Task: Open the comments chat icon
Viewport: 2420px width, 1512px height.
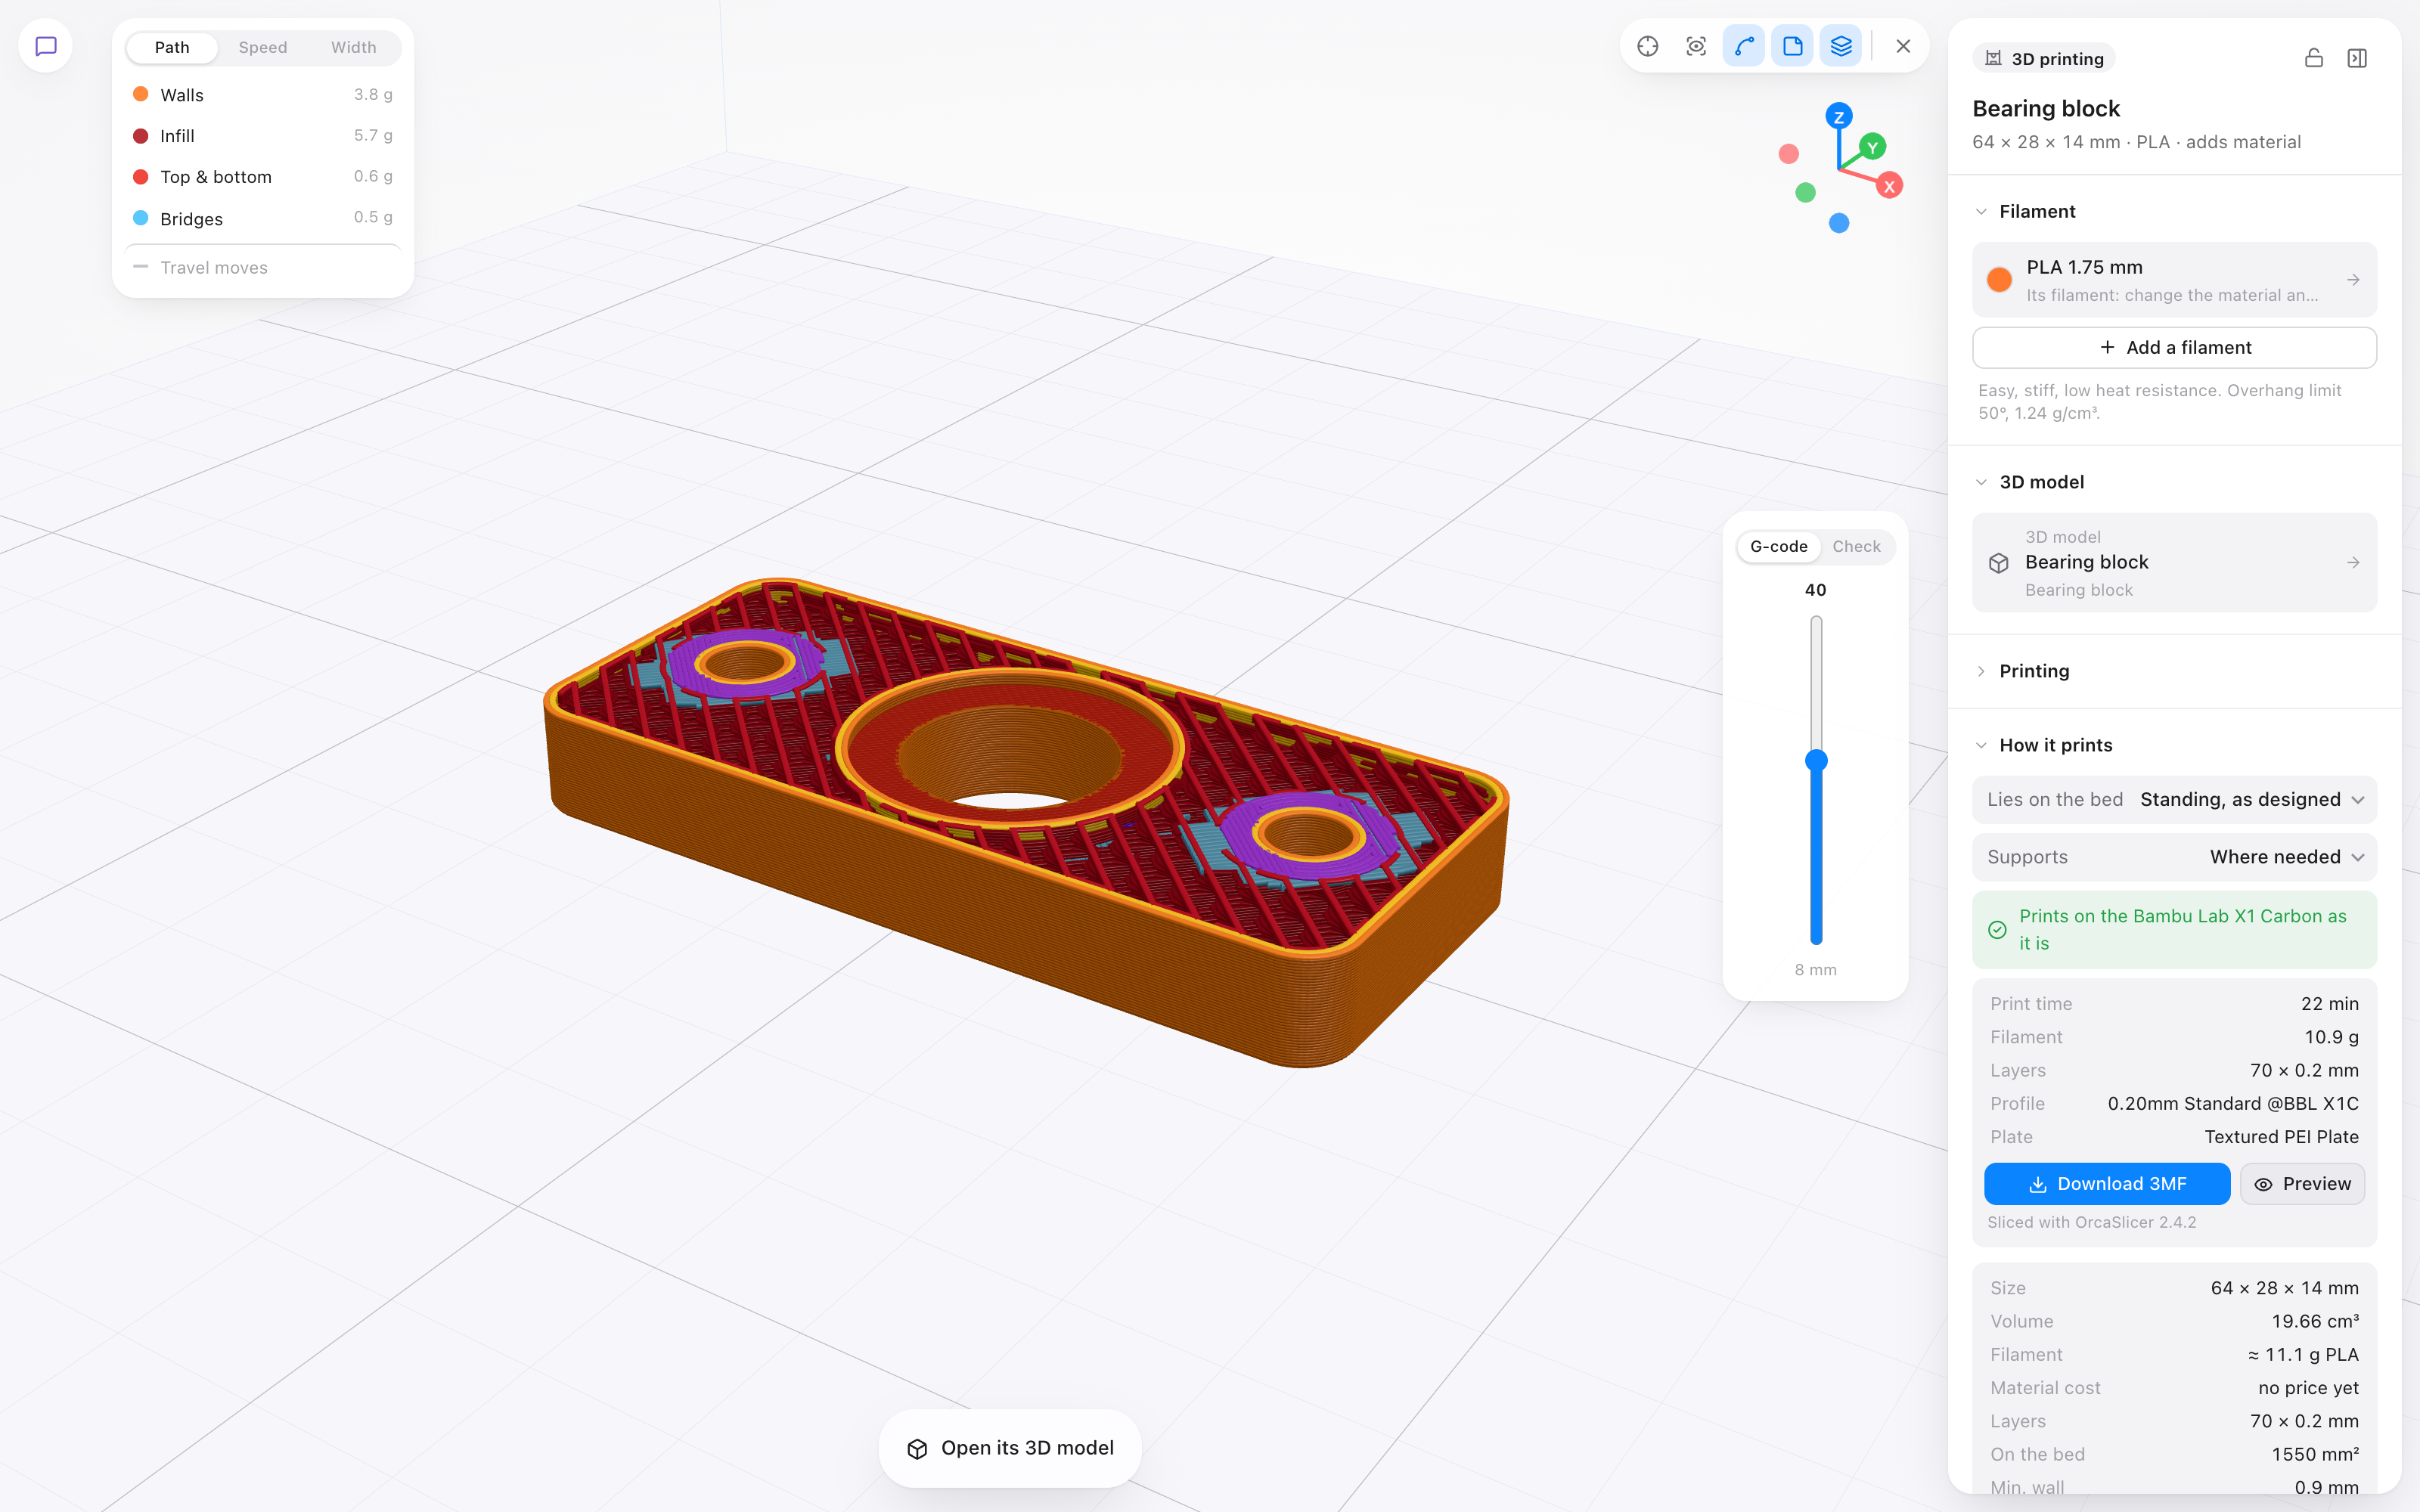Action: [46, 46]
